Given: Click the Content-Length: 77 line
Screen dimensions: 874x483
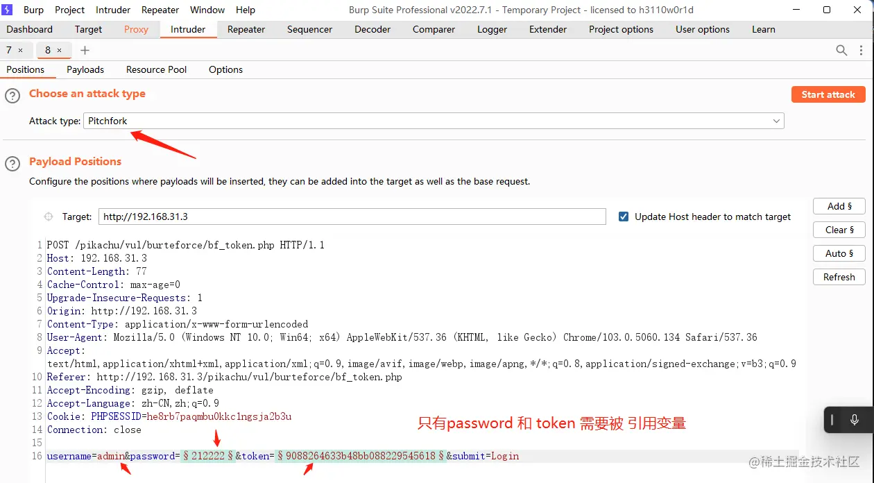Looking at the screenshot, I should (x=97, y=271).
